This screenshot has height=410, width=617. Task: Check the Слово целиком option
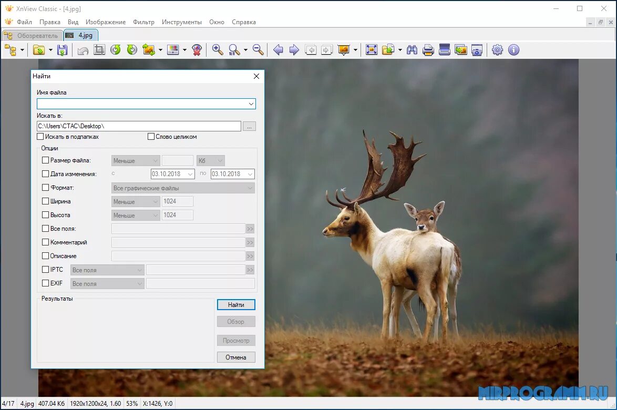point(151,137)
